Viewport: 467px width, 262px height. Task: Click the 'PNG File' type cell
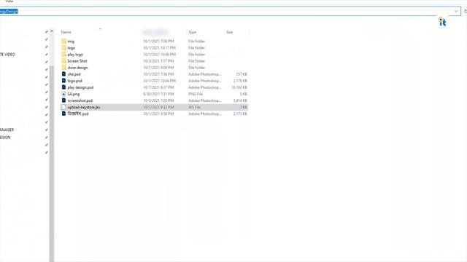coord(196,94)
